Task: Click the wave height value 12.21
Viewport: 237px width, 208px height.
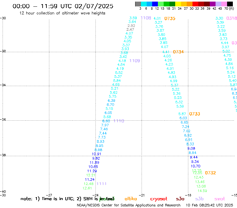Action: [x=91, y=175]
